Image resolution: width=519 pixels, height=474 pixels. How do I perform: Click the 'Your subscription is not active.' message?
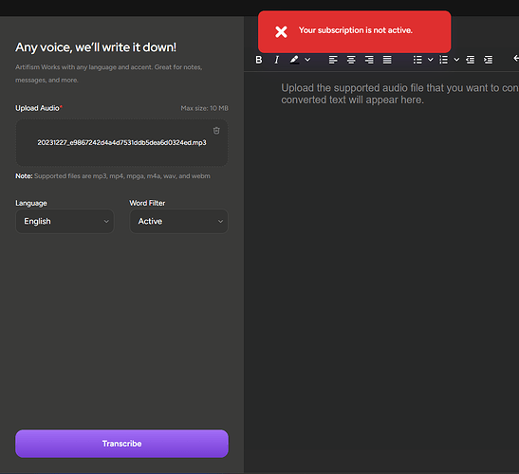(356, 30)
